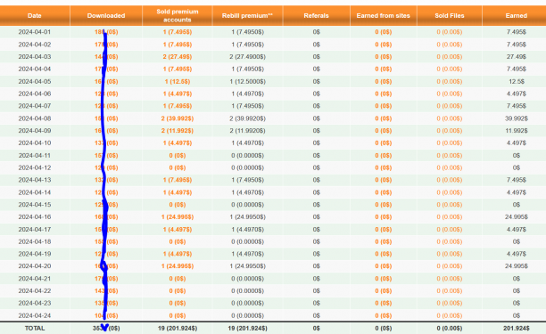
Task: Open Sold Files link 0 (0.00$) for 2024-04-04
Action: coord(449,69)
